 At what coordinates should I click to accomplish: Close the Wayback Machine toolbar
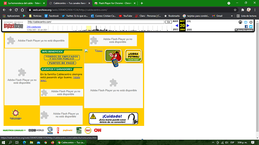(x=251, y=22)
